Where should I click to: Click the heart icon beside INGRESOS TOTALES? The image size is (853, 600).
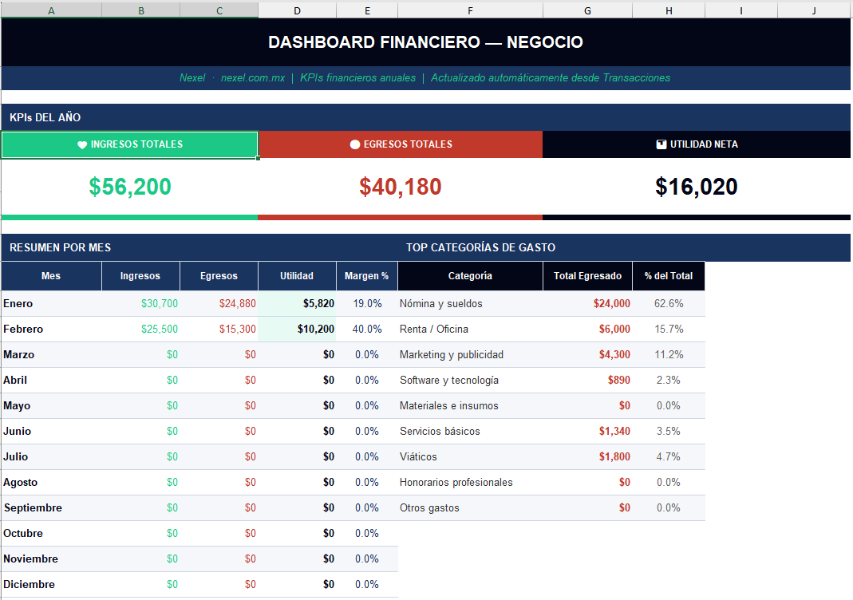[82, 145]
